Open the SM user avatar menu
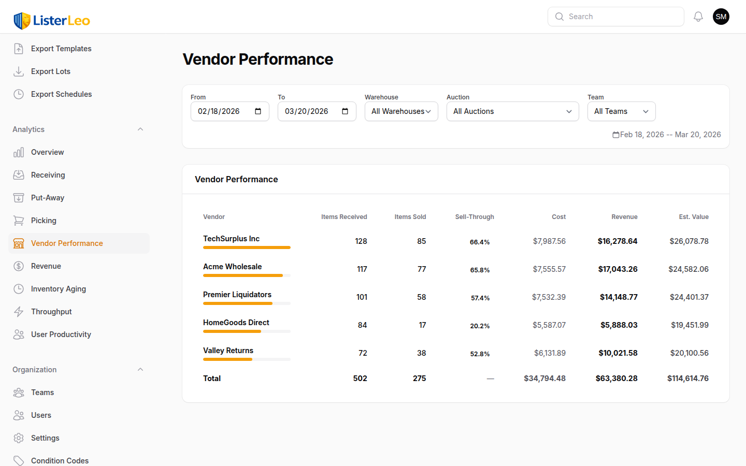The width and height of the screenshot is (746, 466). click(x=721, y=17)
